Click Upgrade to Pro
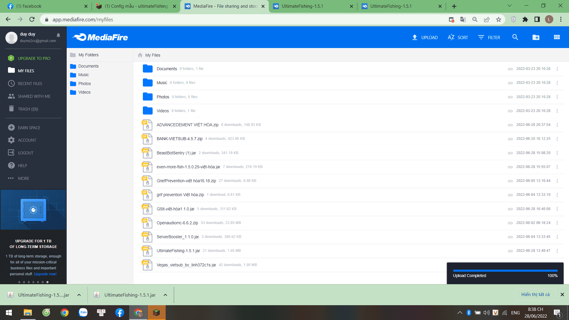569x320 pixels. [34, 58]
